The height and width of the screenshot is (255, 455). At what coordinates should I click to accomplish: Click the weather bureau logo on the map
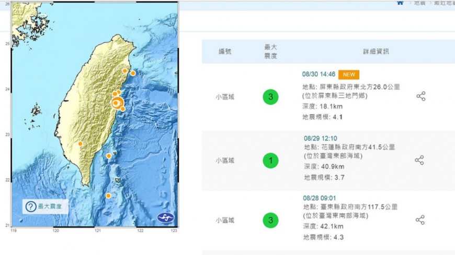click(166, 217)
